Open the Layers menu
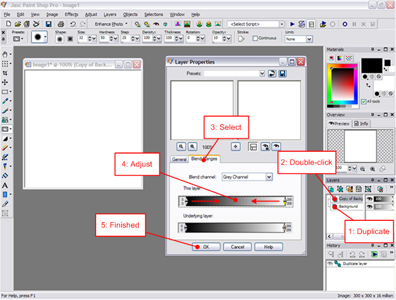Screen dimensions: 396x300 pos(110,15)
